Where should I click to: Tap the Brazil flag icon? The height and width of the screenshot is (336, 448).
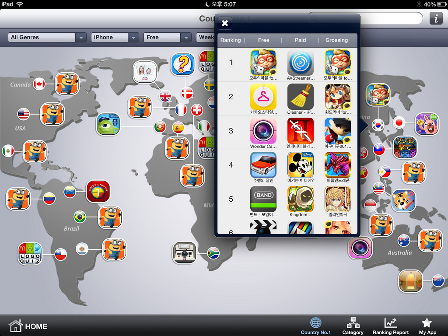(80, 217)
